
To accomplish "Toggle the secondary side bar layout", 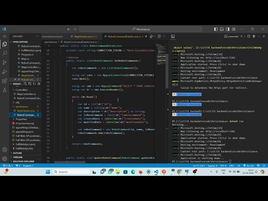I will 228,29.
